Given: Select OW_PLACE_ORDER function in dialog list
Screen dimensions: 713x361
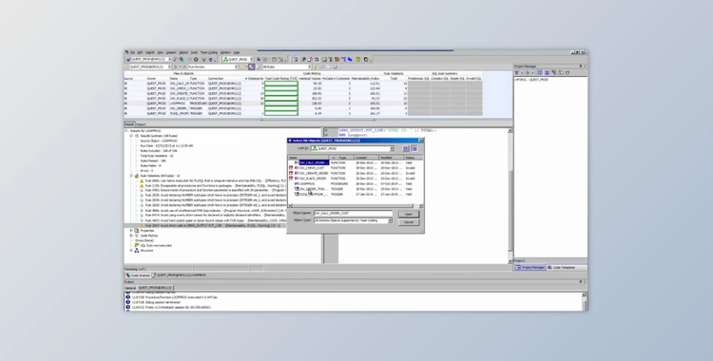Looking at the screenshot, I should click(313, 179).
